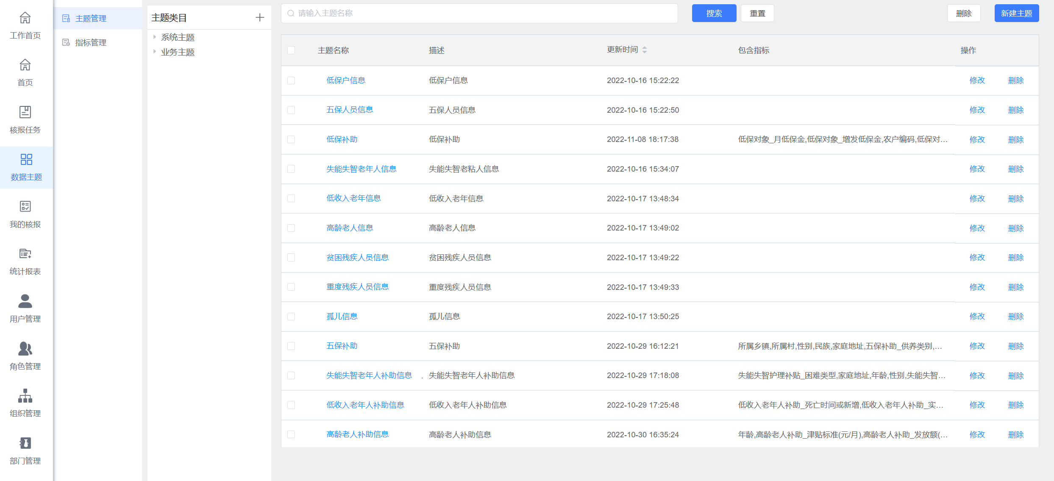Click 修改 for the 低保补助 row
Screen dimensions: 1054x481
977,139
